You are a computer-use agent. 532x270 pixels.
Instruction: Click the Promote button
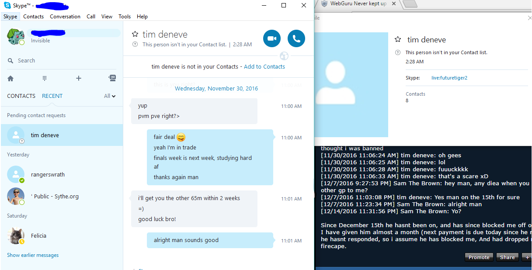479,257
